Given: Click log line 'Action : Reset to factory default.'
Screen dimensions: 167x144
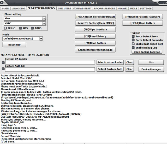Looking at the screenshot, I should (20, 76).
